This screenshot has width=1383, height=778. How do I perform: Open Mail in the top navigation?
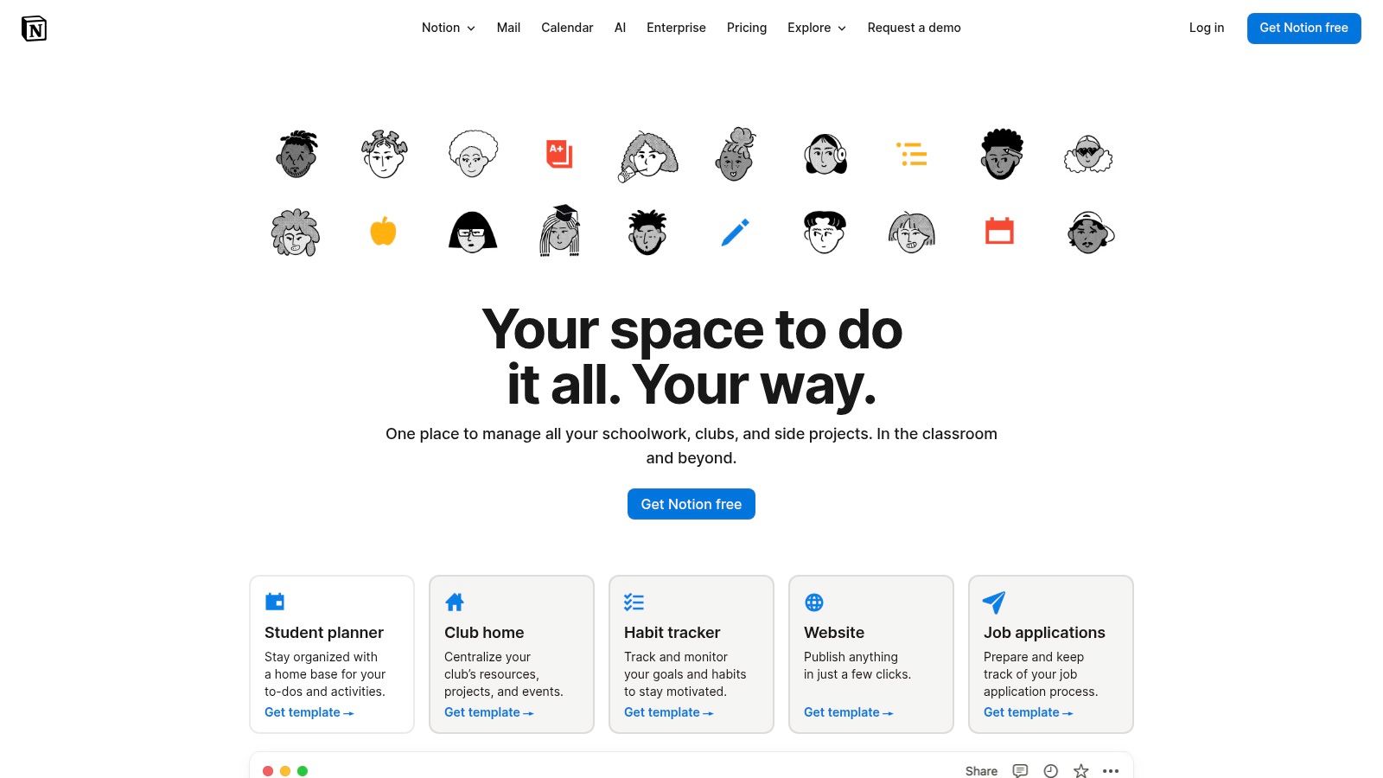[508, 28]
